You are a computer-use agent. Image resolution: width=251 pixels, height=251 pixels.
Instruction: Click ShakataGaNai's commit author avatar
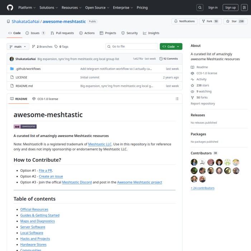12,59
